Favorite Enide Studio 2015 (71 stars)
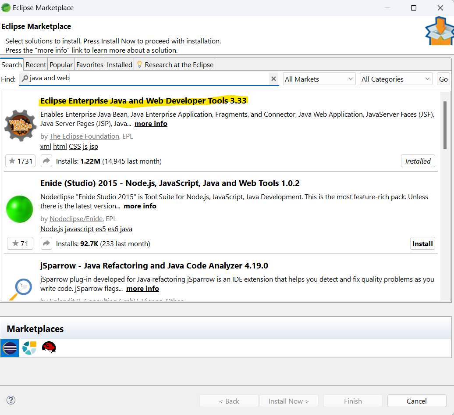The height and width of the screenshot is (415, 454). click(20, 243)
